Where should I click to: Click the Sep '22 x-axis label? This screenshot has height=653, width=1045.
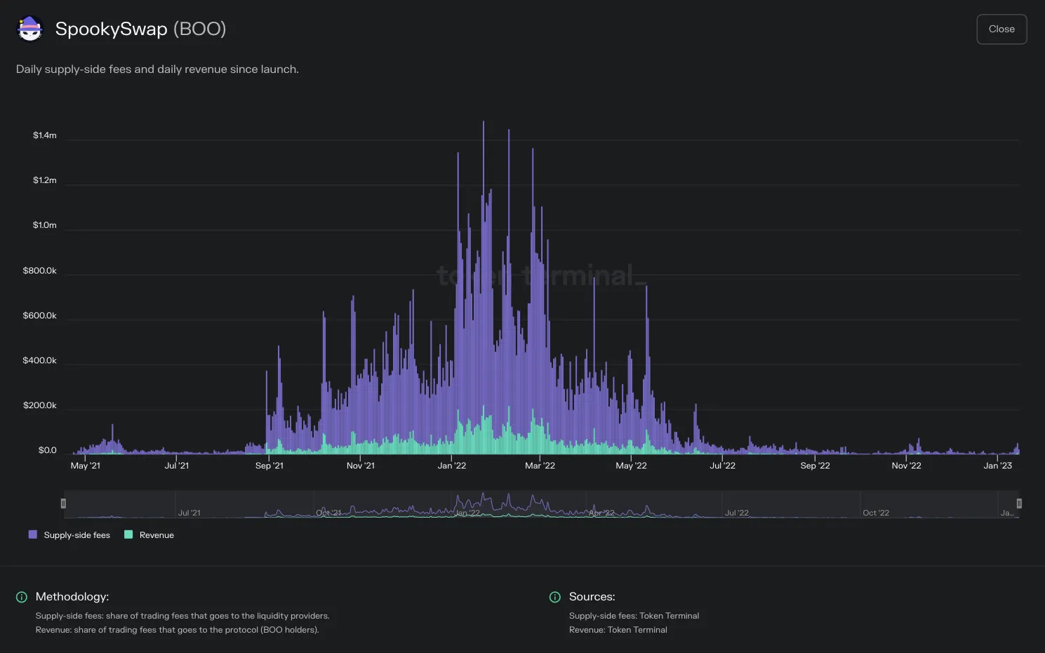(x=816, y=466)
